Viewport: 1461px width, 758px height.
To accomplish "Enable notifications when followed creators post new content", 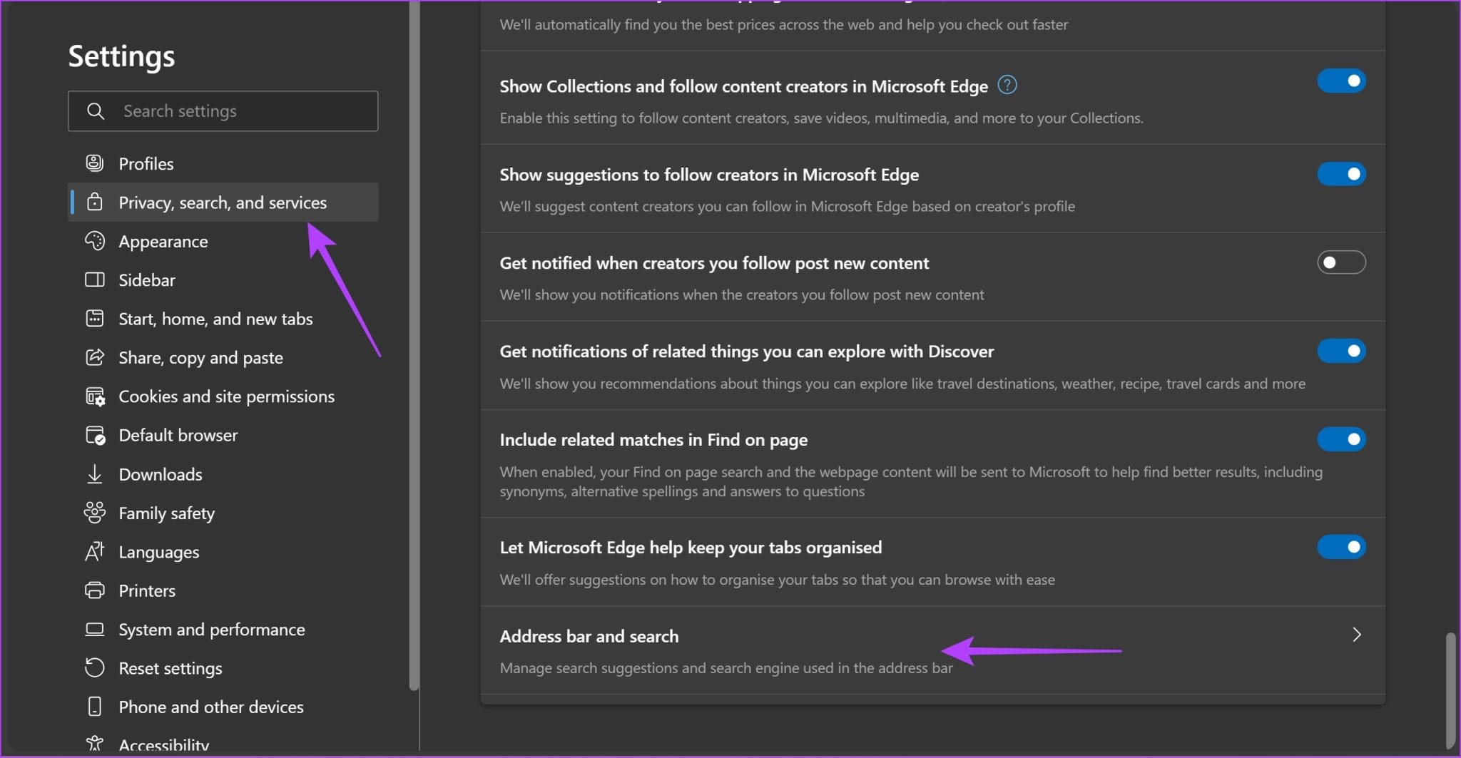I will click(1340, 262).
